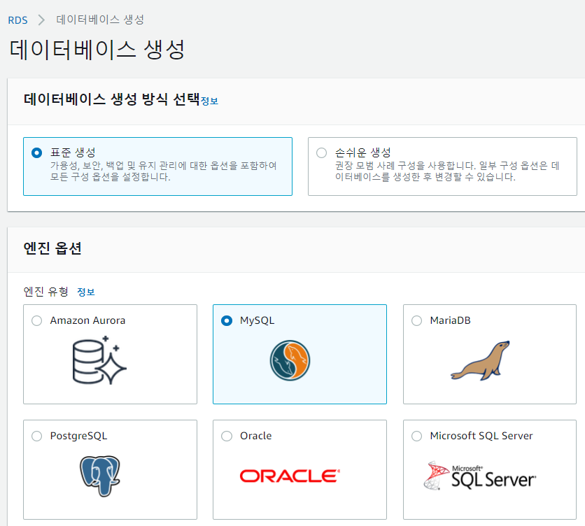The height and width of the screenshot is (526, 585).
Task: Choose the Amazon Aurora engine radio
Action: coord(36,321)
